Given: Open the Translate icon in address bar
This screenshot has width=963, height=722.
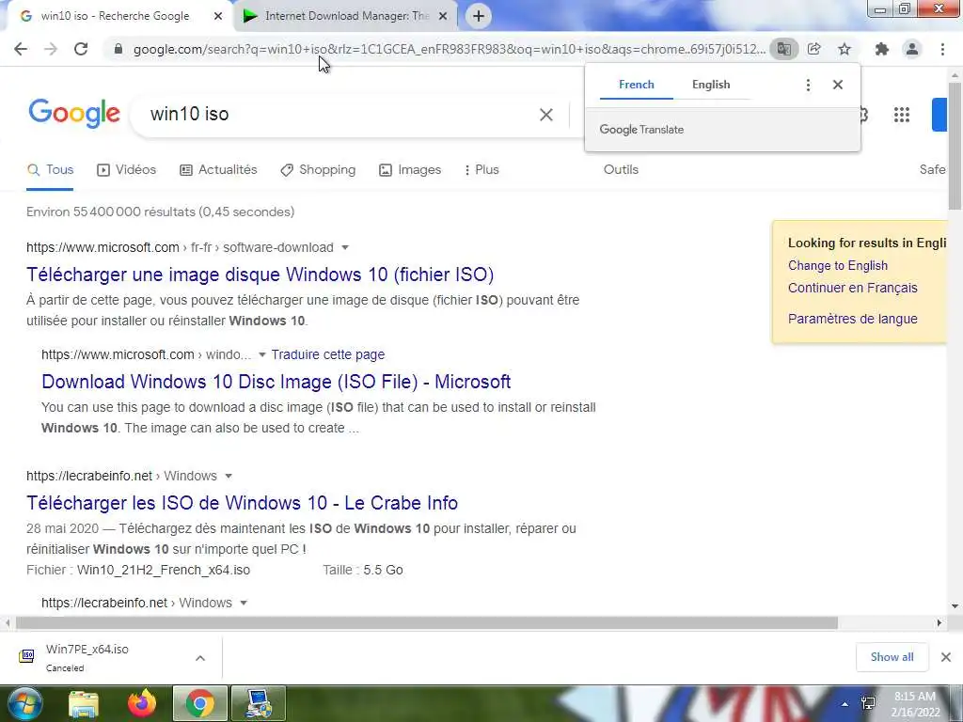Looking at the screenshot, I should coord(783,49).
